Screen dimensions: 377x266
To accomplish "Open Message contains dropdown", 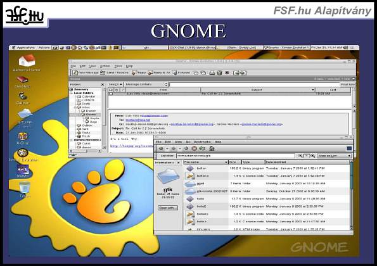I will pyautogui.click(x=146, y=84).
